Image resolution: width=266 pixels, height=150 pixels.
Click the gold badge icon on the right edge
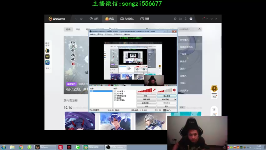coord(214,89)
